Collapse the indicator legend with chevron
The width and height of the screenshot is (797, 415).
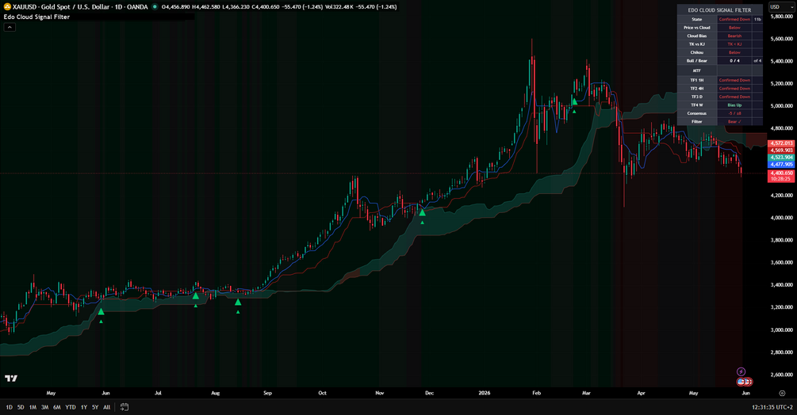[x=10, y=28]
